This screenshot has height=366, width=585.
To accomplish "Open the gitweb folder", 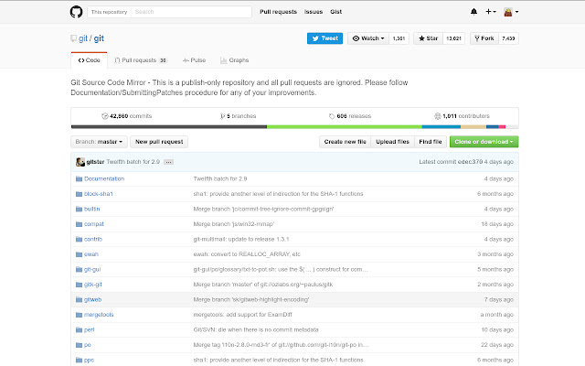I will 92,300.
